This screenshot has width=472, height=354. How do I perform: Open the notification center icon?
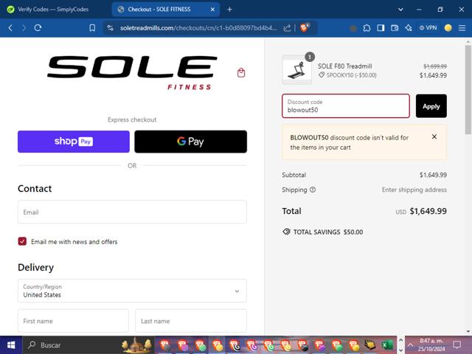click(x=457, y=345)
